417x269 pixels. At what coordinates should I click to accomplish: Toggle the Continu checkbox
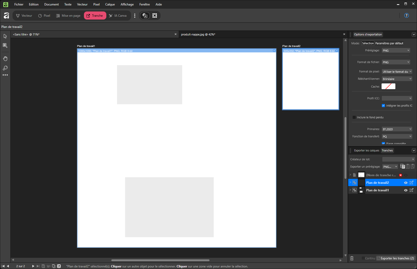pos(363,258)
